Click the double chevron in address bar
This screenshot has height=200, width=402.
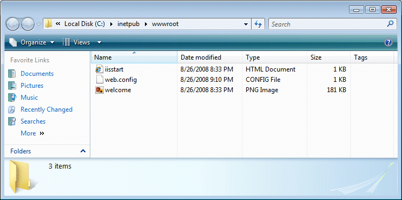click(x=58, y=24)
